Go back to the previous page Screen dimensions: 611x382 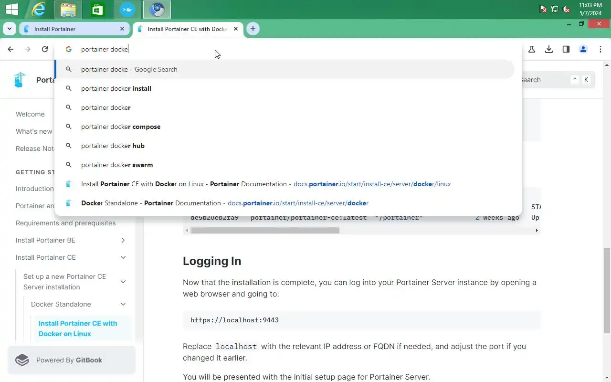point(11,49)
